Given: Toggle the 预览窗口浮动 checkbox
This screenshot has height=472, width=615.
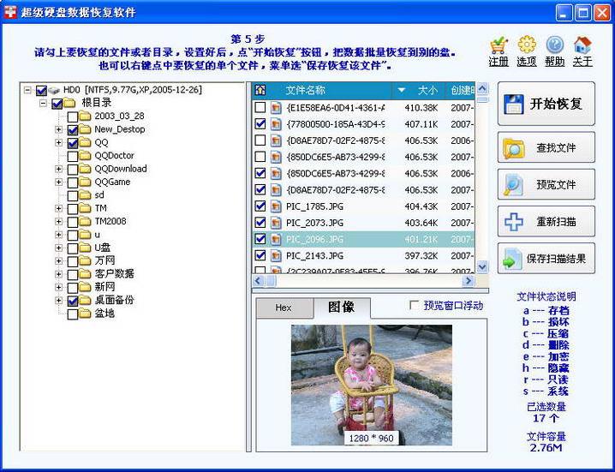Looking at the screenshot, I should coord(415,305).
